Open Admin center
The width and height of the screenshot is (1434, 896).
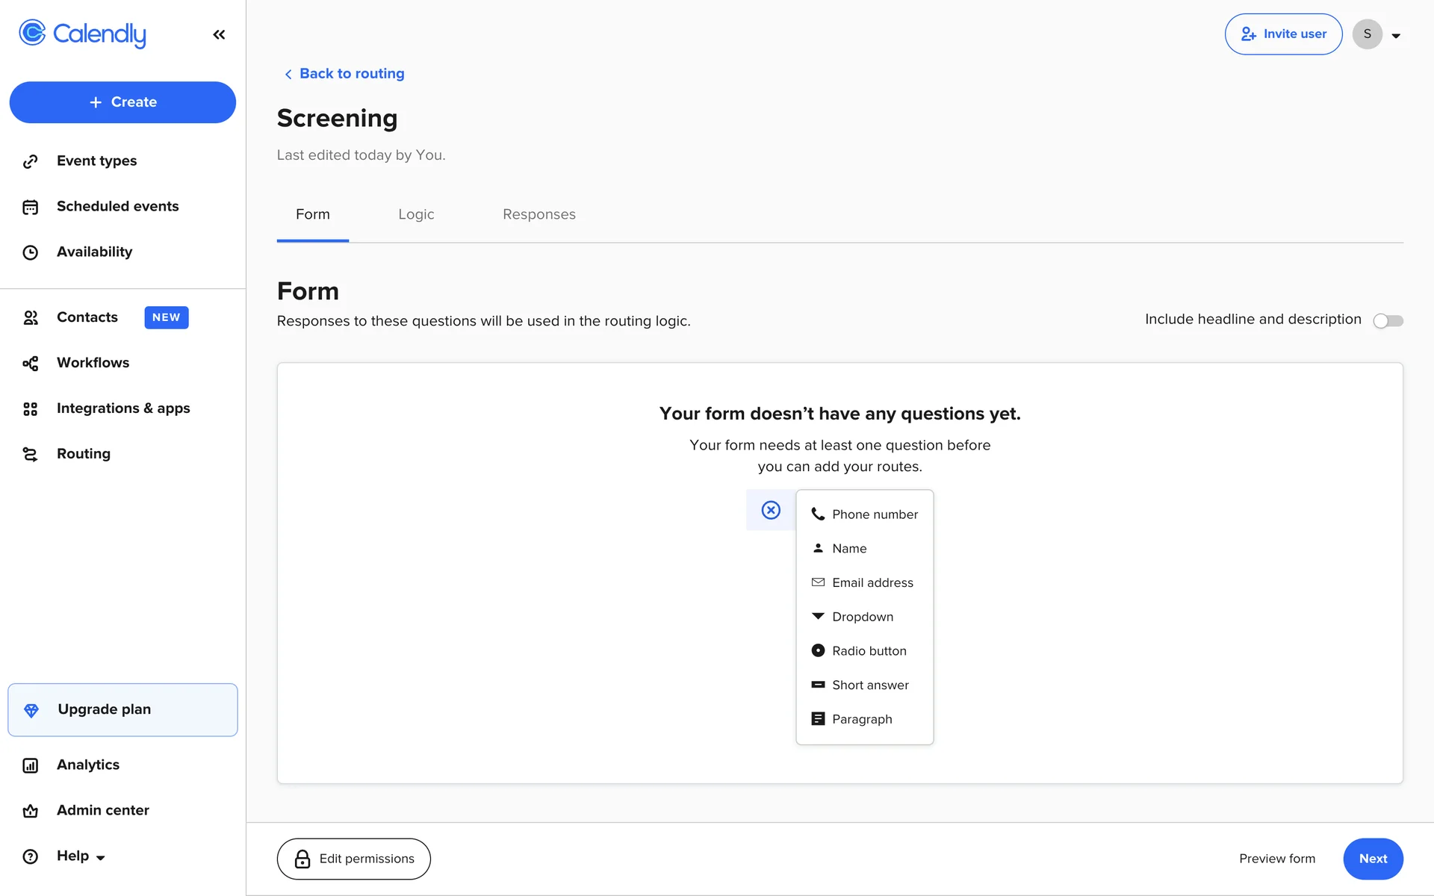click(102, 810)
